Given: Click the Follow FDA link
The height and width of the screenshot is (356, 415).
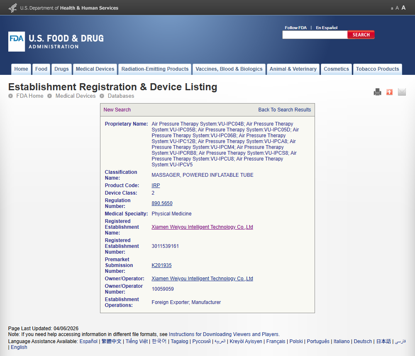Looking at the screenshot, I should pyautogui.click(x=295, y=27).
